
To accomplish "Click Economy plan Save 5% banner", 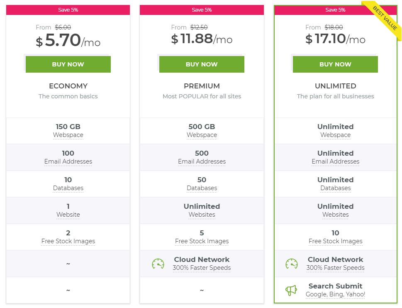I will point(68,10).
